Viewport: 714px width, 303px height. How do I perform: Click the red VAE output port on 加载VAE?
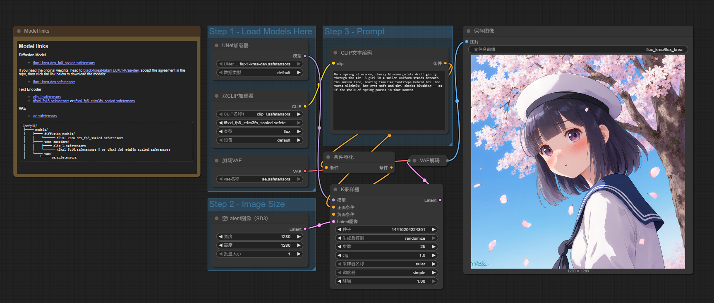click(x=305, y=171)
